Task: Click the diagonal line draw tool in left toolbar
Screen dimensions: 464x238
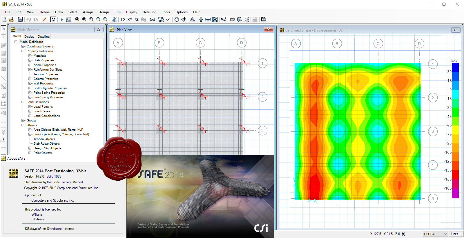Action: pyautogui.click(x=3, y=78)
